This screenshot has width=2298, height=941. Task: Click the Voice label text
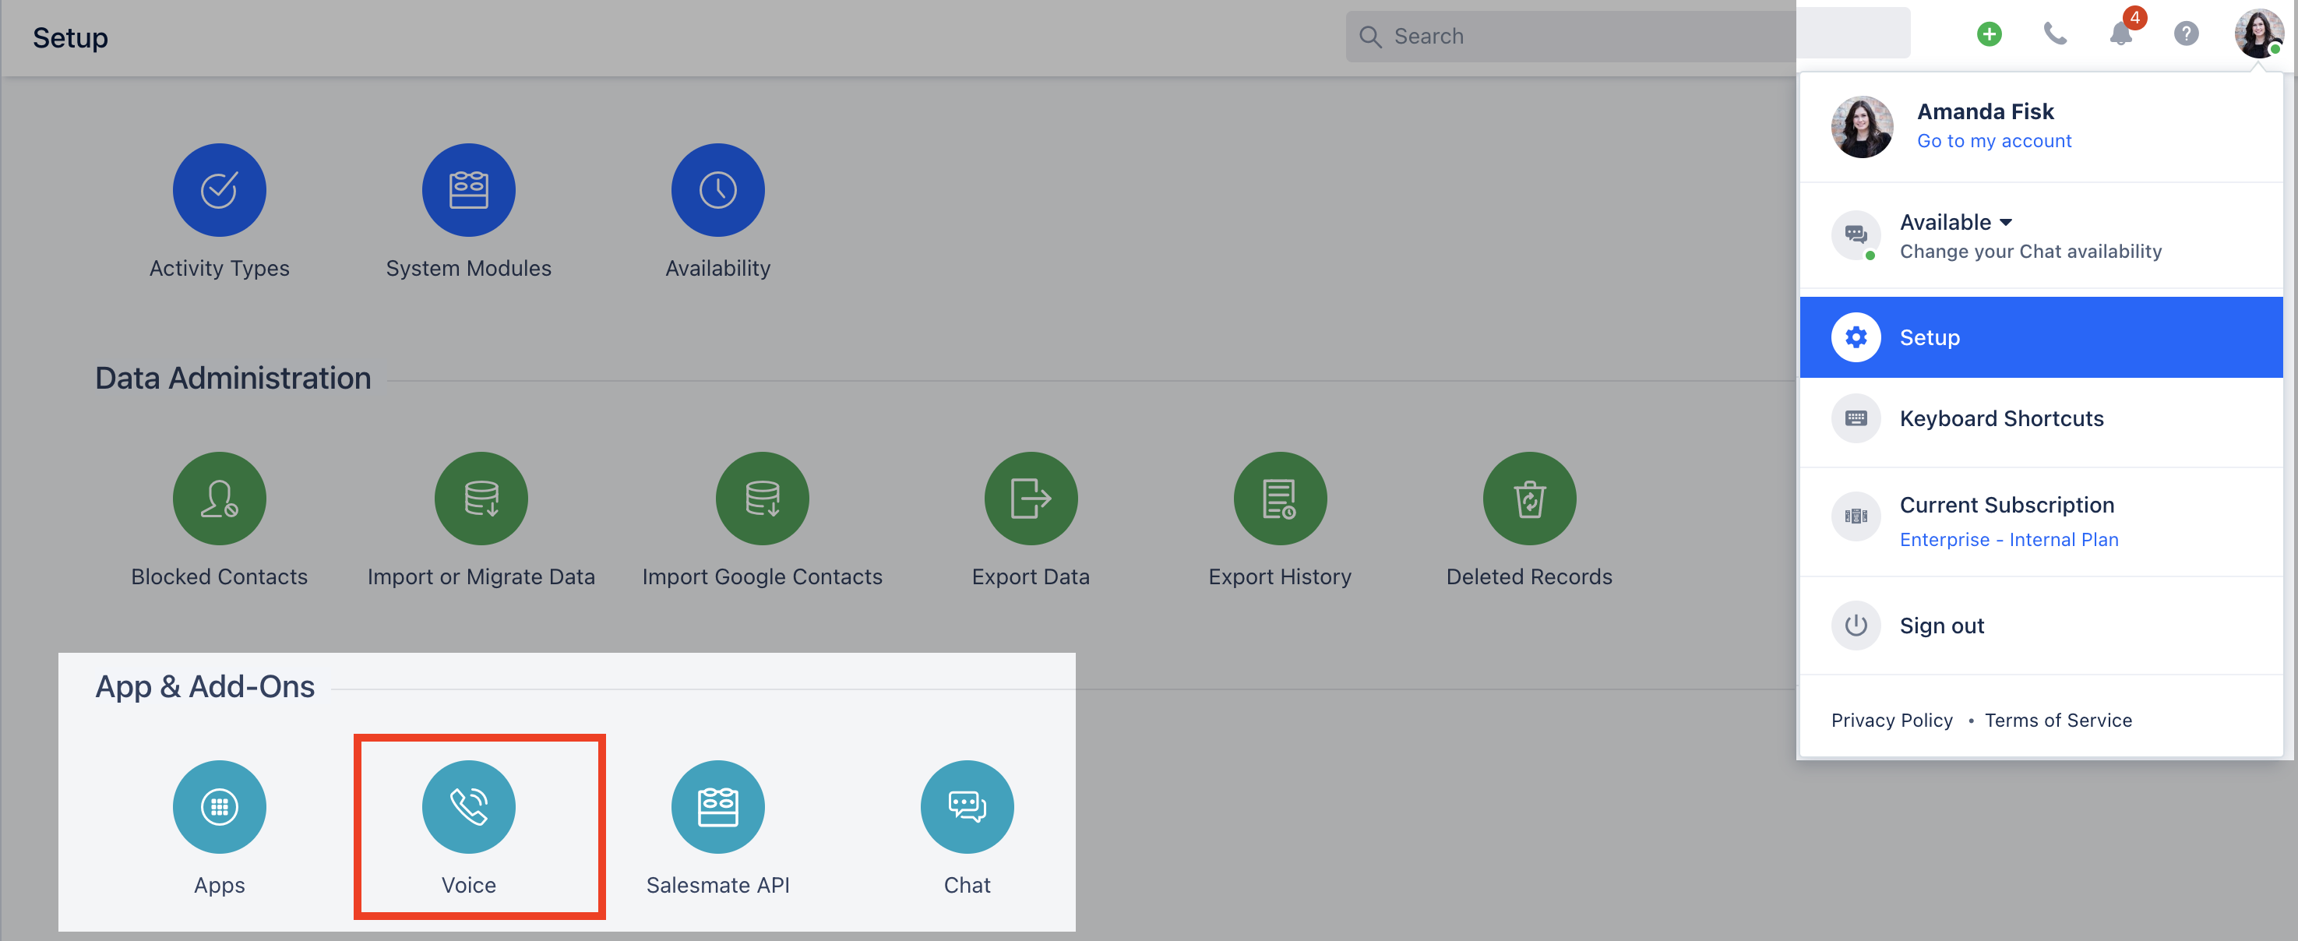468,886
